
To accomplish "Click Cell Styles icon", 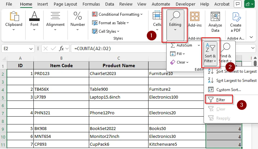I will tap(95, 31).
